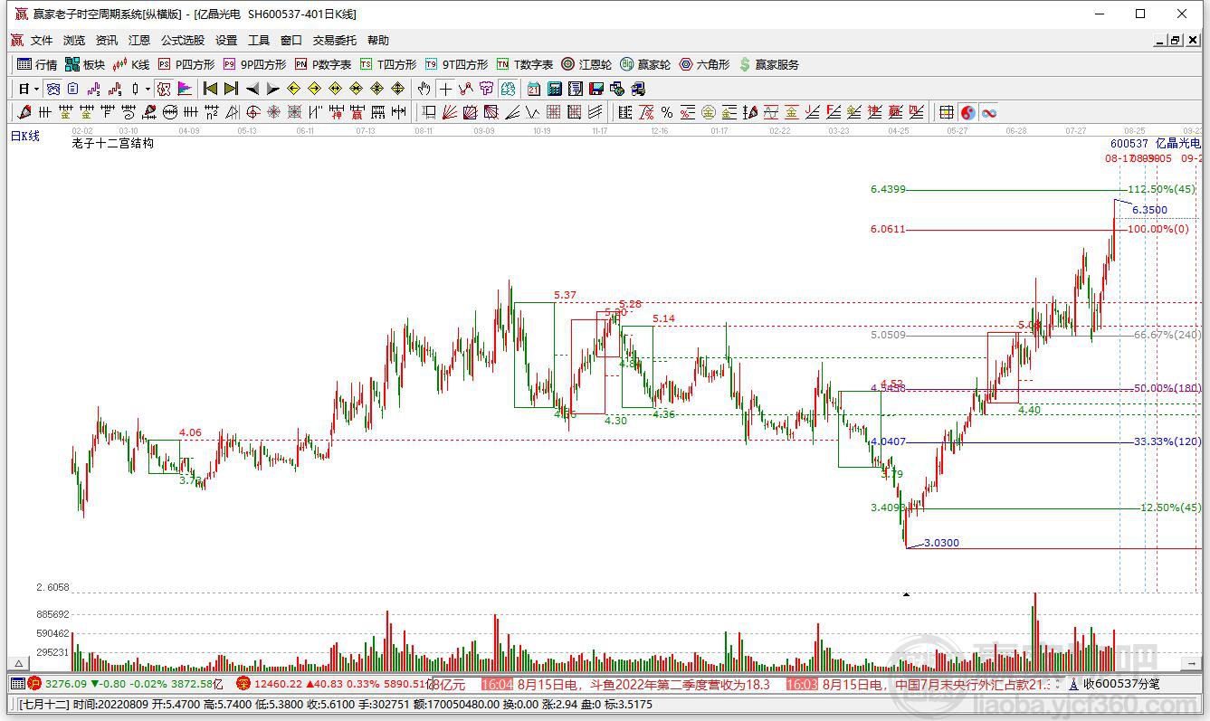This screenshot has height=721, width=1210.
Task: Step chart right with black arrow
Action: coord(272,89)
